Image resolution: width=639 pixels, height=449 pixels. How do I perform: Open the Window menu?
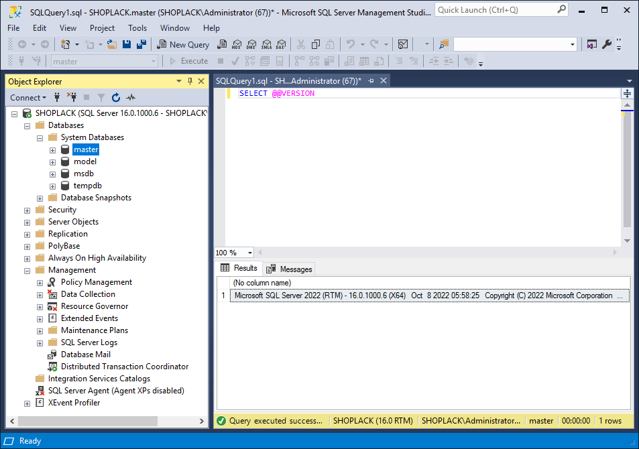tap(175, 27)
